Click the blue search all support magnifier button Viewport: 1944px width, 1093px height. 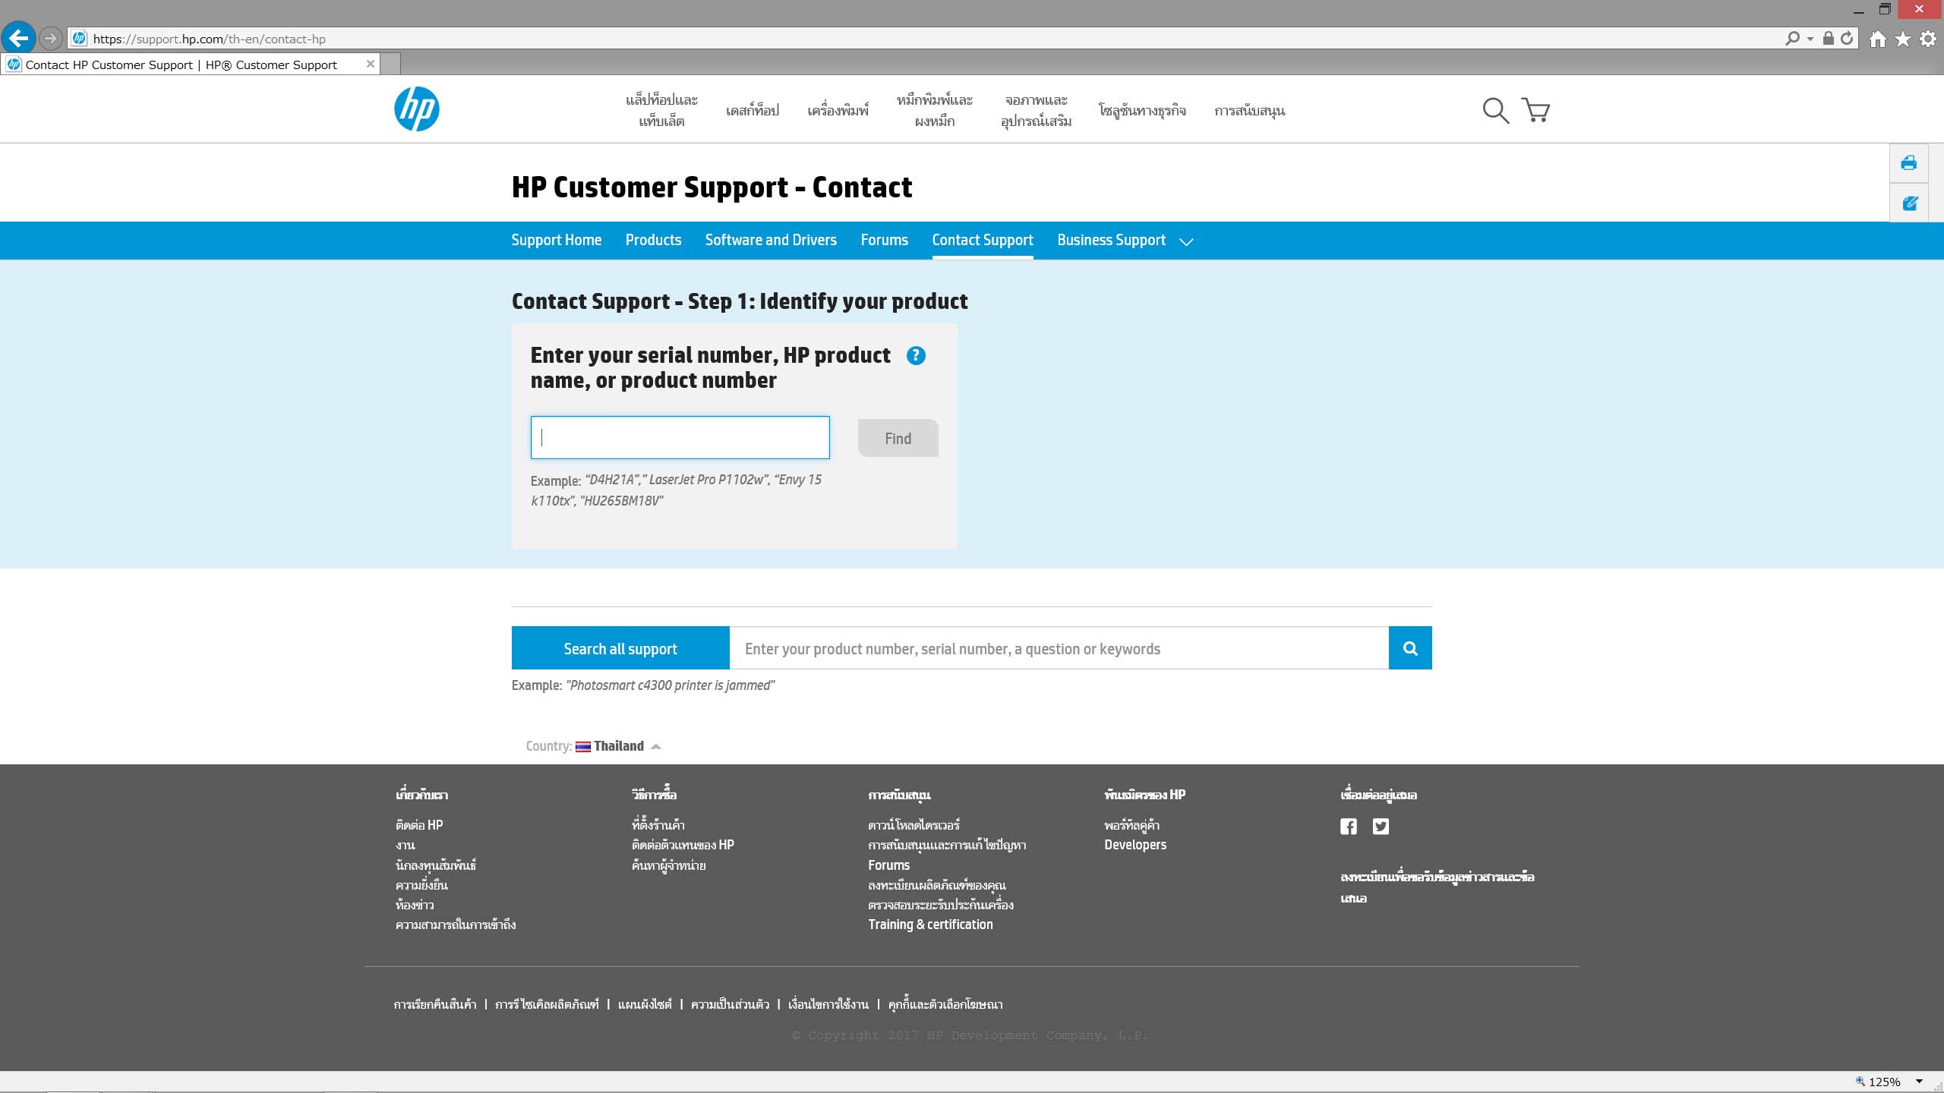click(x=1410, y=648)
